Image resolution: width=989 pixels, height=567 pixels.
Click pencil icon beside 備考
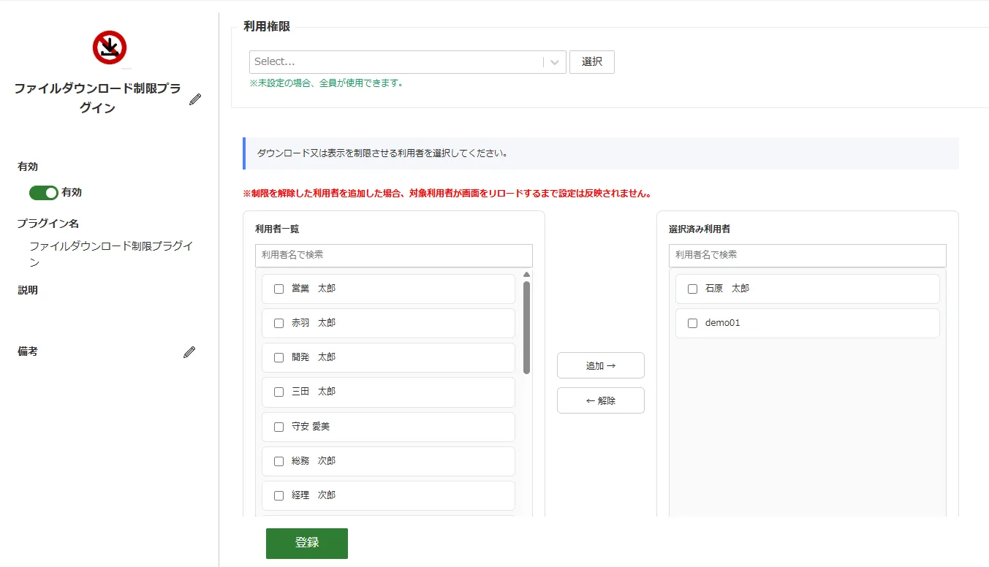[x=189, y=352]
